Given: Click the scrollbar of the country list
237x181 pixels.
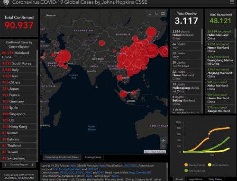Looking at the screenshot, I should point(37,63).
